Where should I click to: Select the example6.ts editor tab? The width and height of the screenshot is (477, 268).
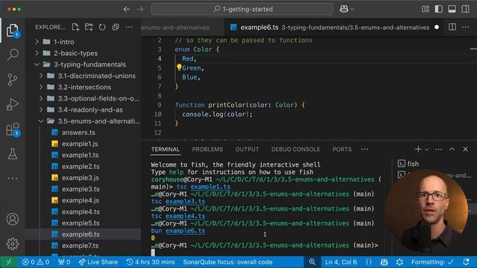click(x=333, y=28)
